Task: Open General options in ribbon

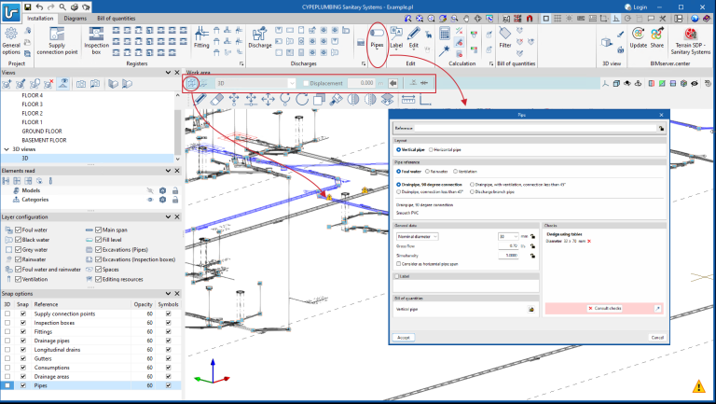Action: coord(11,41)
